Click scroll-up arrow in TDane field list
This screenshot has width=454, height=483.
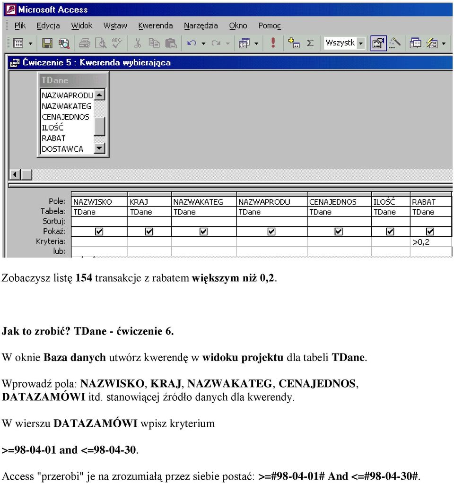point(99,95)
